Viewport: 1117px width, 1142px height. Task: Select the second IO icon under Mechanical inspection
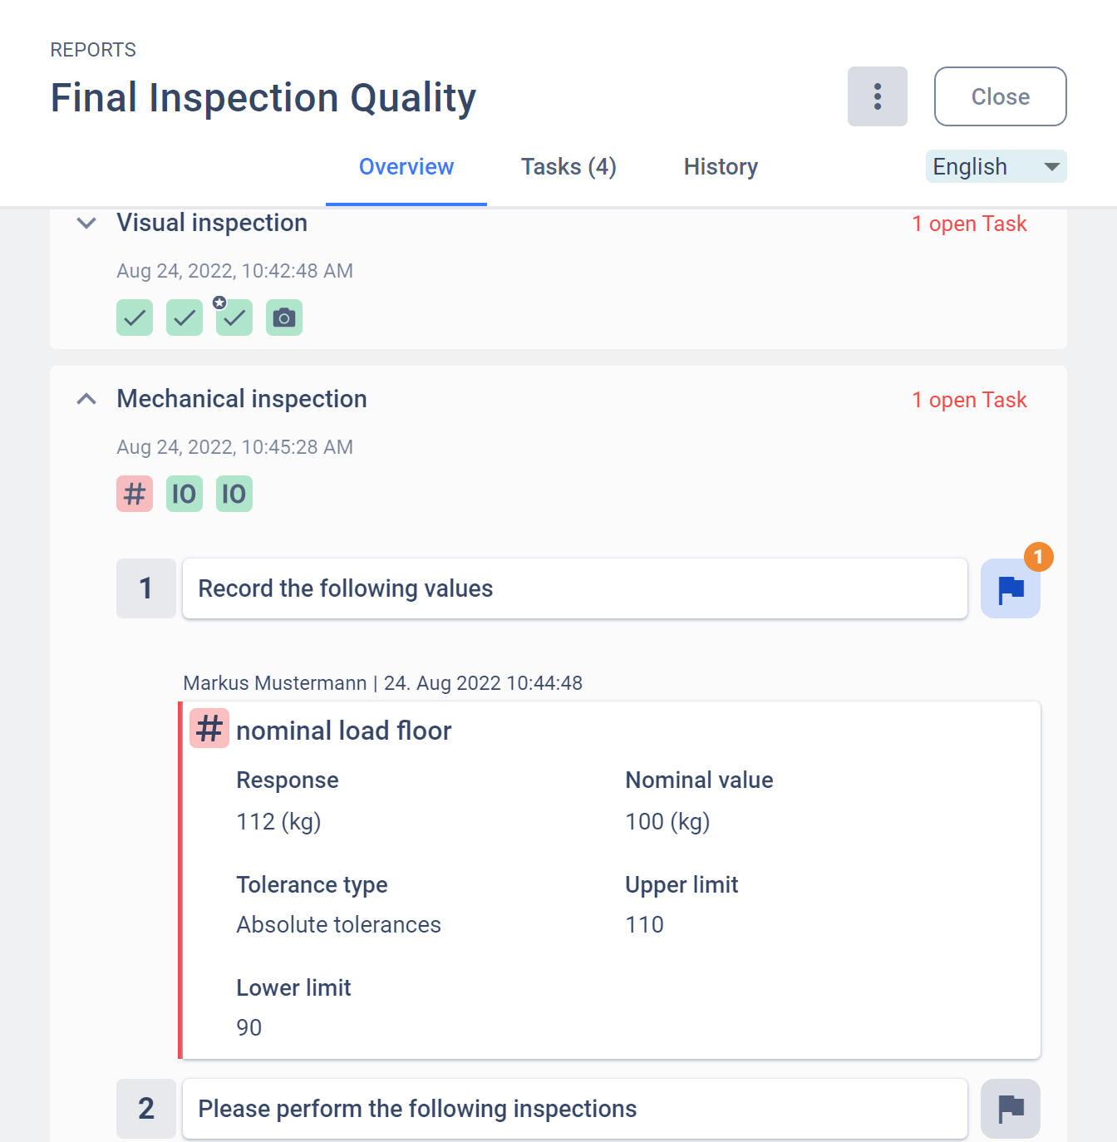(234, 494)
